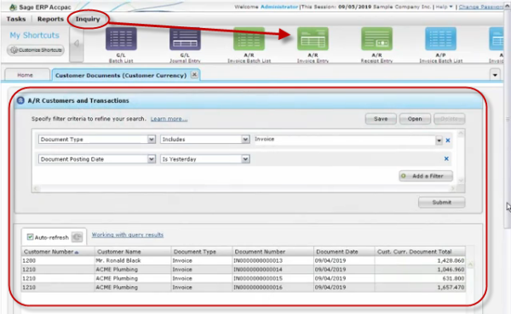Sort by the Document Type column header
The width and height of the screenshot is (511, 314).
[201, 252]
